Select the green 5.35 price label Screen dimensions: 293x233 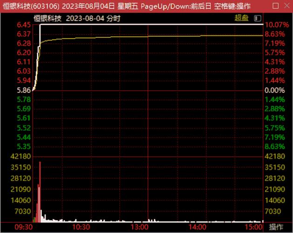23,146
